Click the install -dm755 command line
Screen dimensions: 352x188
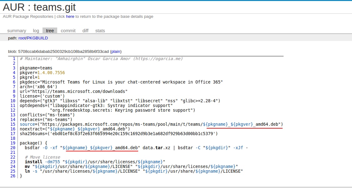click(x=95, y=162)
